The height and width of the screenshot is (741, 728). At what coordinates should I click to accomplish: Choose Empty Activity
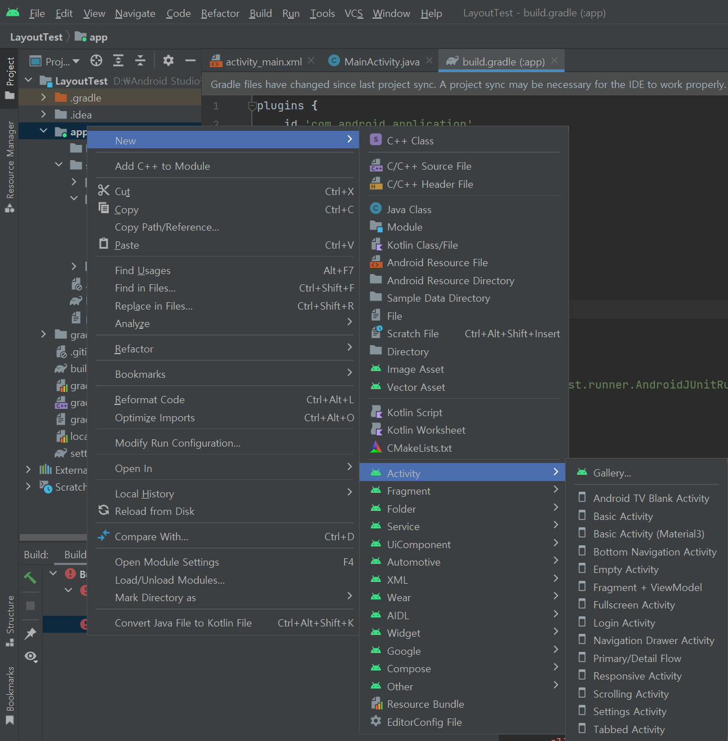(647, 569)
